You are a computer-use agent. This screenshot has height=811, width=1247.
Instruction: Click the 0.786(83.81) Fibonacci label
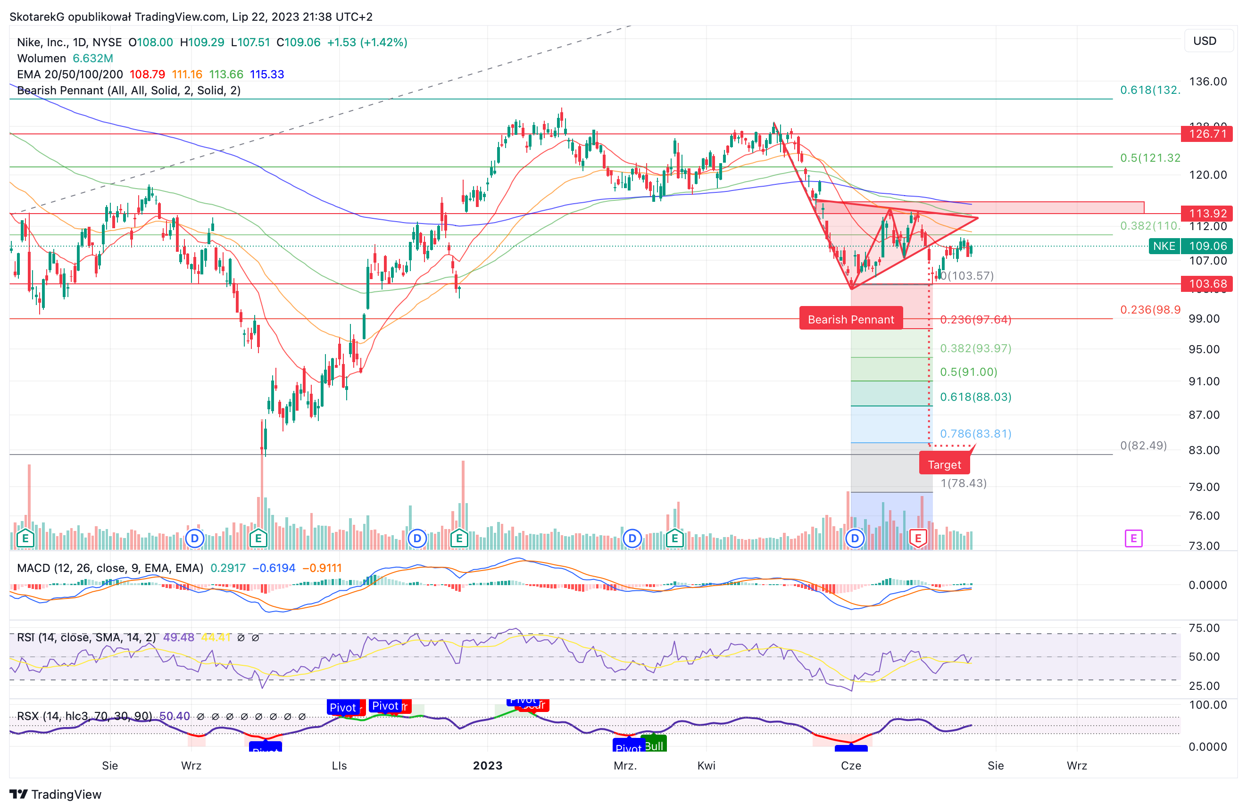(x=976, y=433)
